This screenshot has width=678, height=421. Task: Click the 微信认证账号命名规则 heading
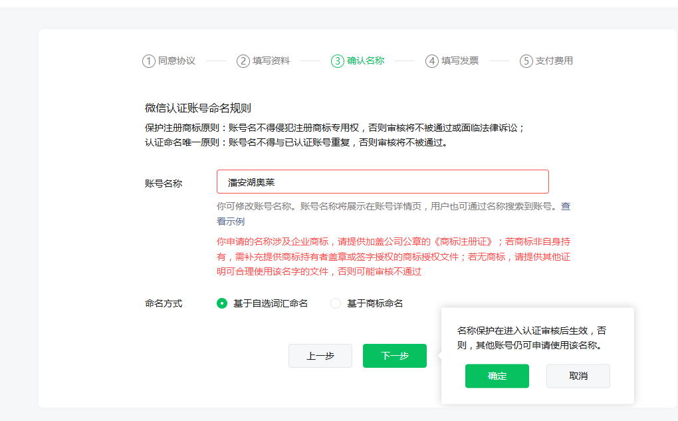click(198, 108)
